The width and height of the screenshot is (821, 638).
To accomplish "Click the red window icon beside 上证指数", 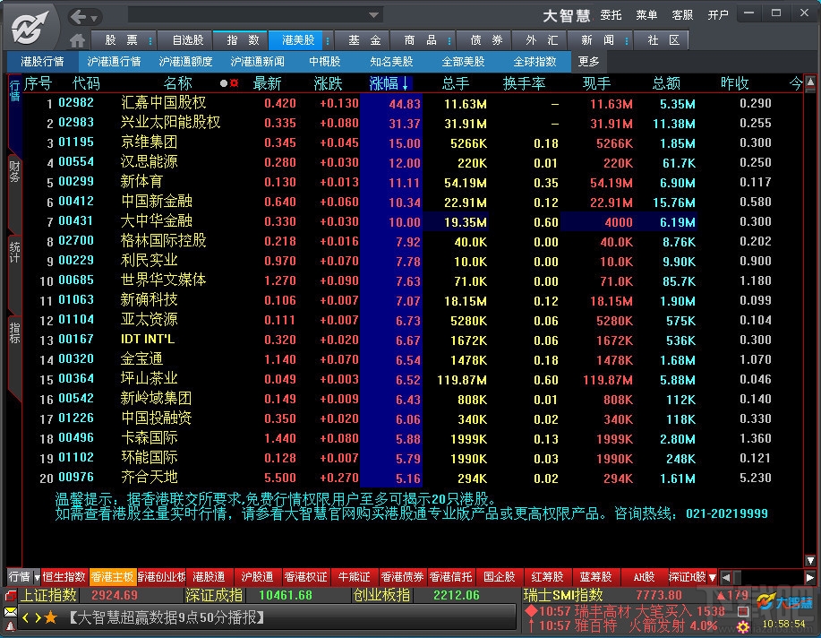I will pos(11,596).
